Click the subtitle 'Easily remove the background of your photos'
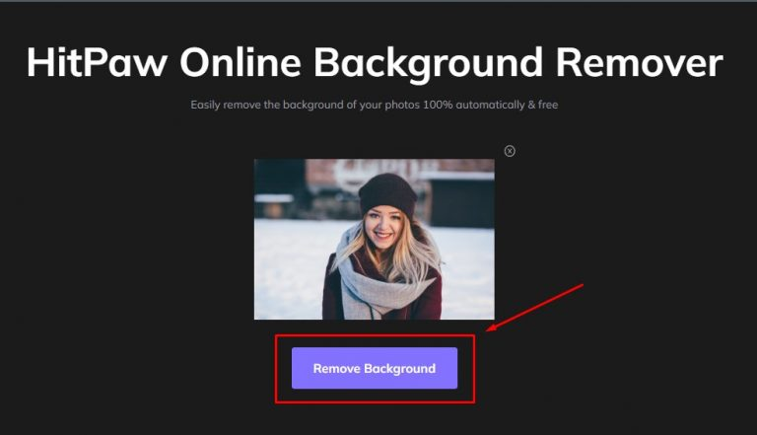Viewport: 757px width, 435px height. [375, 105]
